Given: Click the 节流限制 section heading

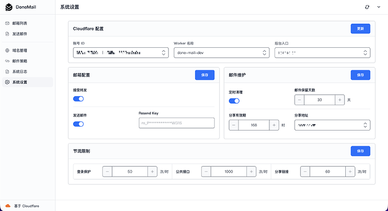Looking at the screenshot, I should [82, 151].
